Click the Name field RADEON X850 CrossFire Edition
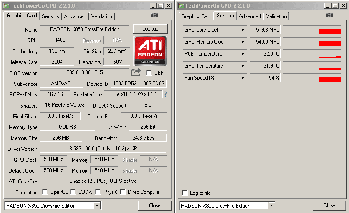The width and height of the screenshot is (349, 213). 84,29
